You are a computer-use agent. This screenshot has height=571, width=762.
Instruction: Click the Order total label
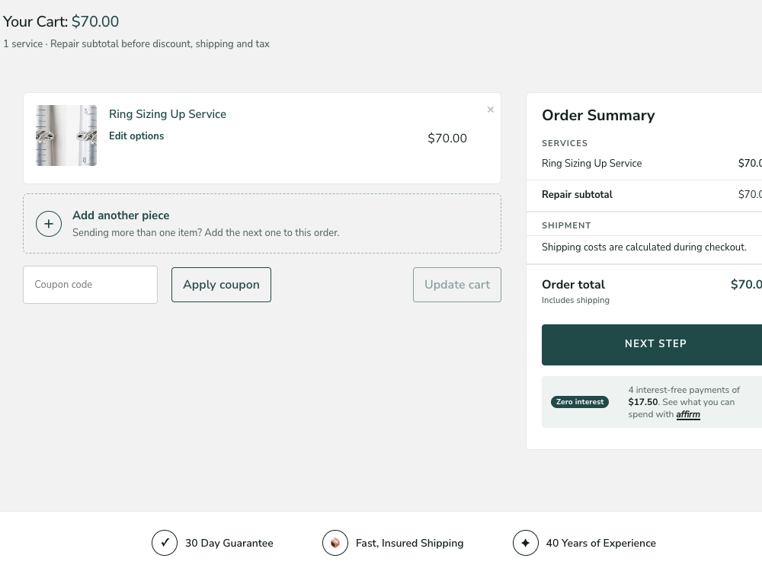pos(573,285)
